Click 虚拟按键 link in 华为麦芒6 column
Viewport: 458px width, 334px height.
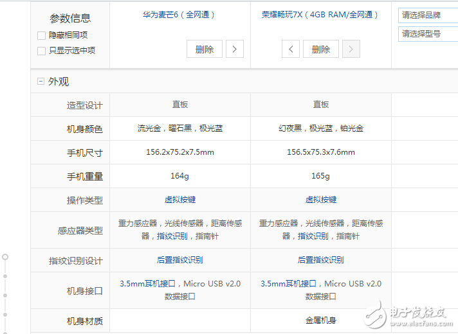[x=179, y=200]
